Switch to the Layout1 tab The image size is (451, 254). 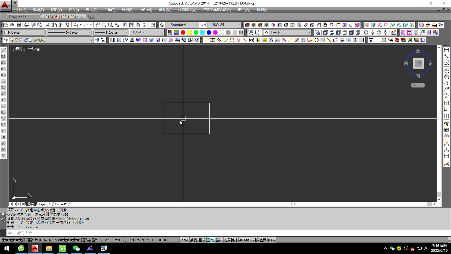coord(45,204)
